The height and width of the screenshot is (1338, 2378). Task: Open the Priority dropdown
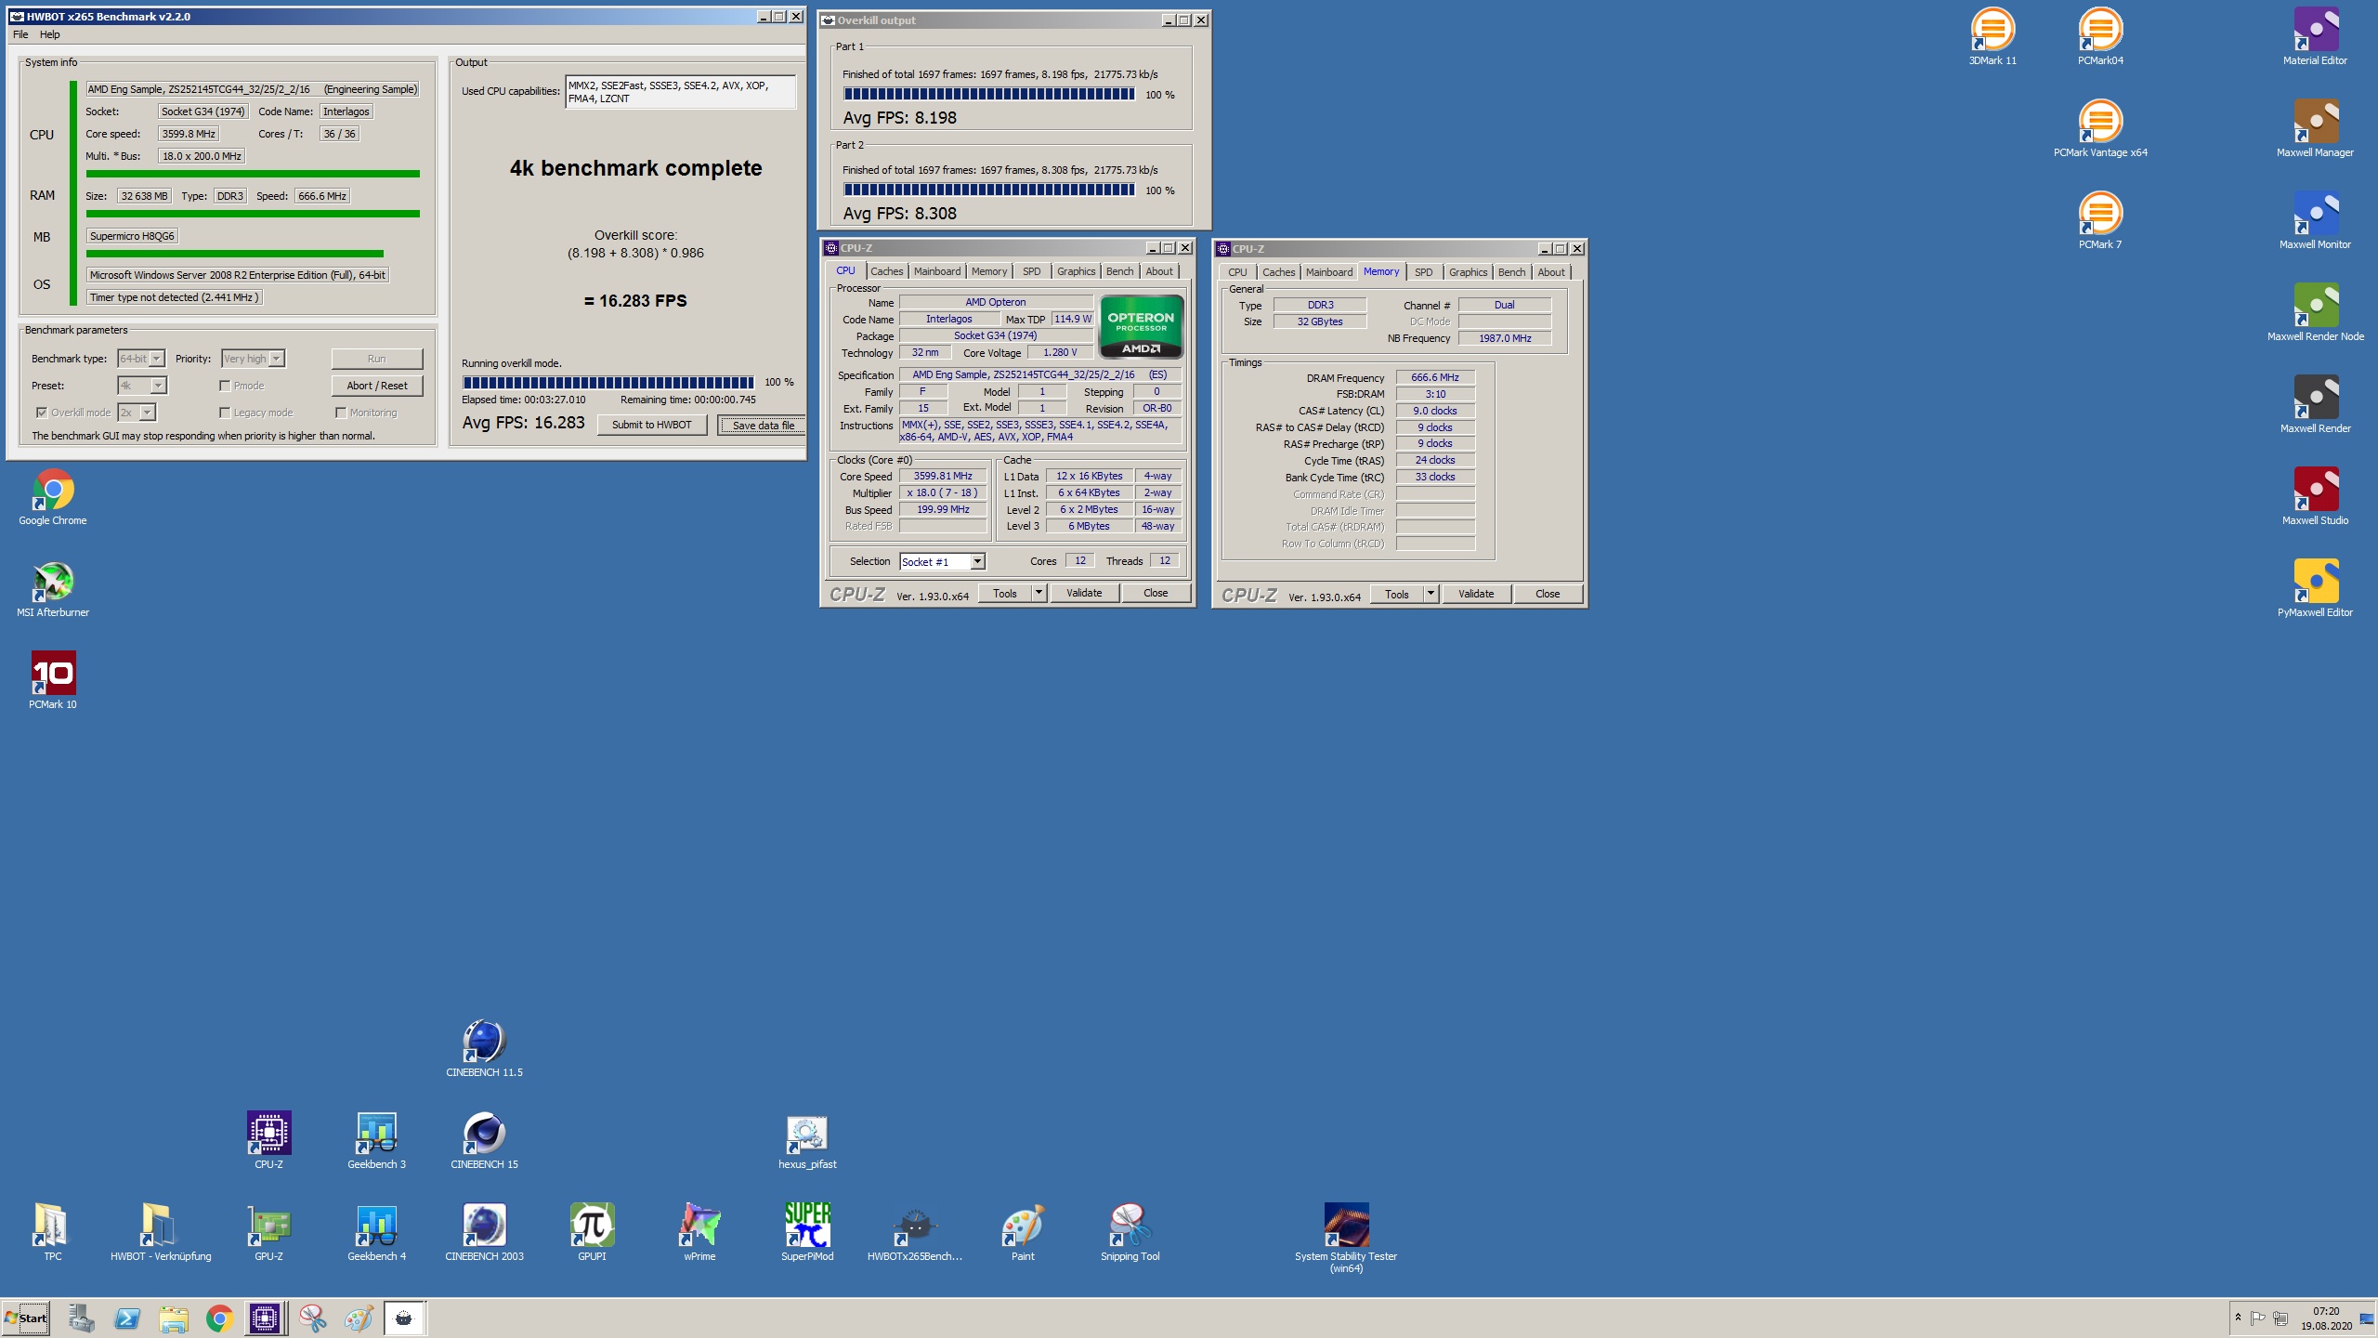(x=276, y=359)
